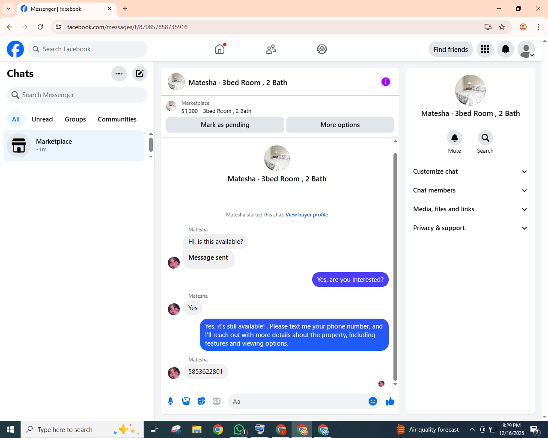Image resolution: width=548 pixels, height=438 pixels.
Task: Select the Marketplace chat entry
Action: point(74,145)
